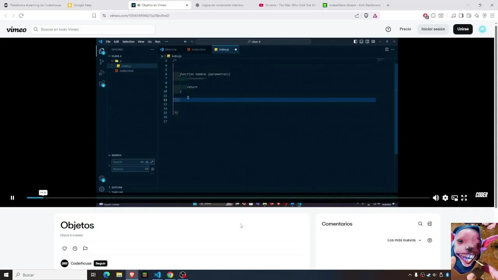Open the Brave Shields lion icon
The height and width of the screenshot is (280, 498).
point(366,16)
